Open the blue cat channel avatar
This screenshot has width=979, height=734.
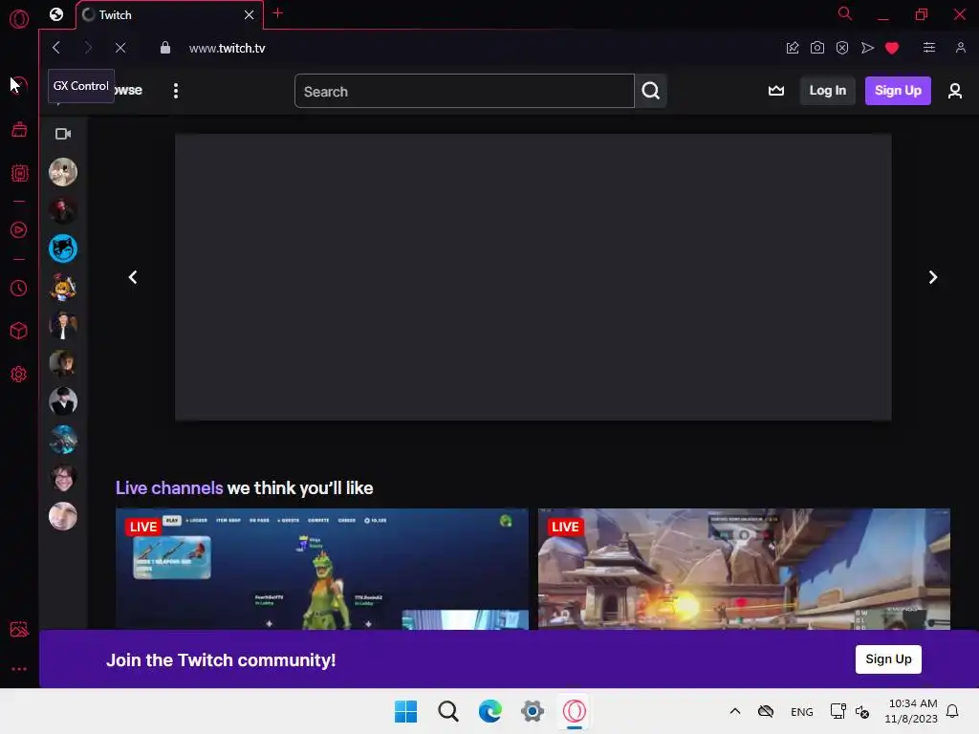63,248
